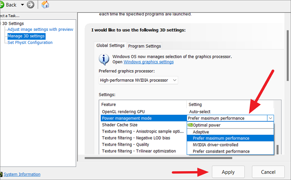Image resolution: width=291 pixels, height=180 pixels.
Task: Click the NVIDIA icon beside System Information
Action: [1, 174]
